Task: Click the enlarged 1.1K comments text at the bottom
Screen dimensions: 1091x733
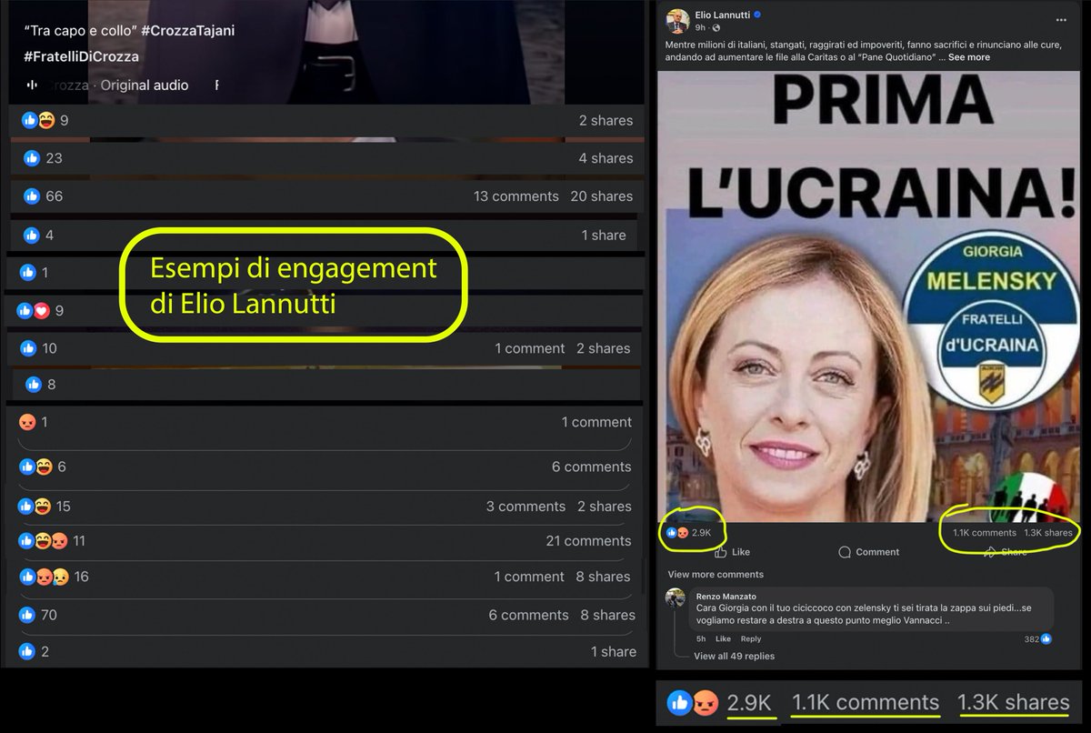Action: 866,703
